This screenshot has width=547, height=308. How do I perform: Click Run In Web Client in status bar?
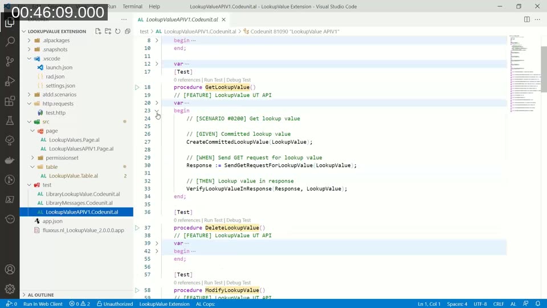pos(43,304)
